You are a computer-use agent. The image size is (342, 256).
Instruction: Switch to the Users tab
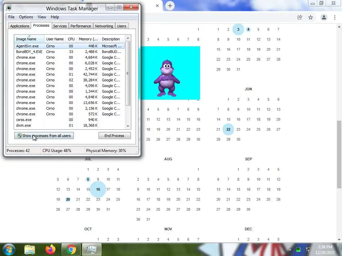[121, 26]
